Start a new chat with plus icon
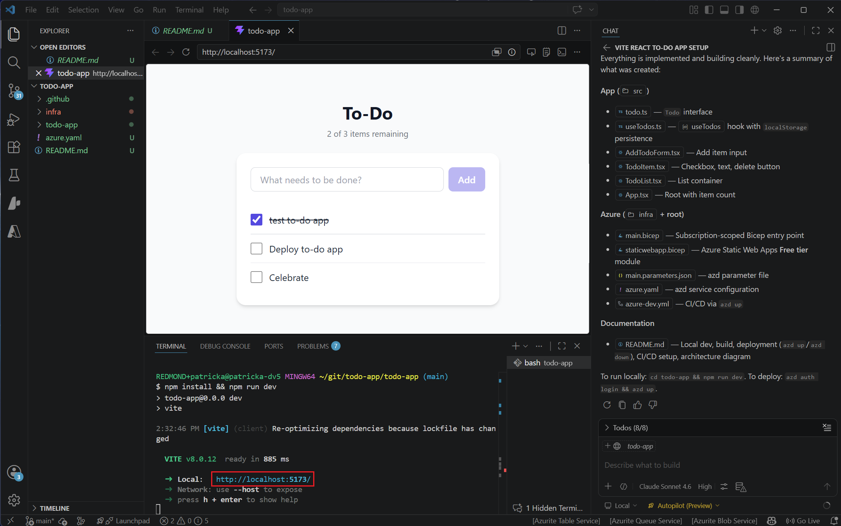The height and width of the screenshot is (526, 841). 754,30
